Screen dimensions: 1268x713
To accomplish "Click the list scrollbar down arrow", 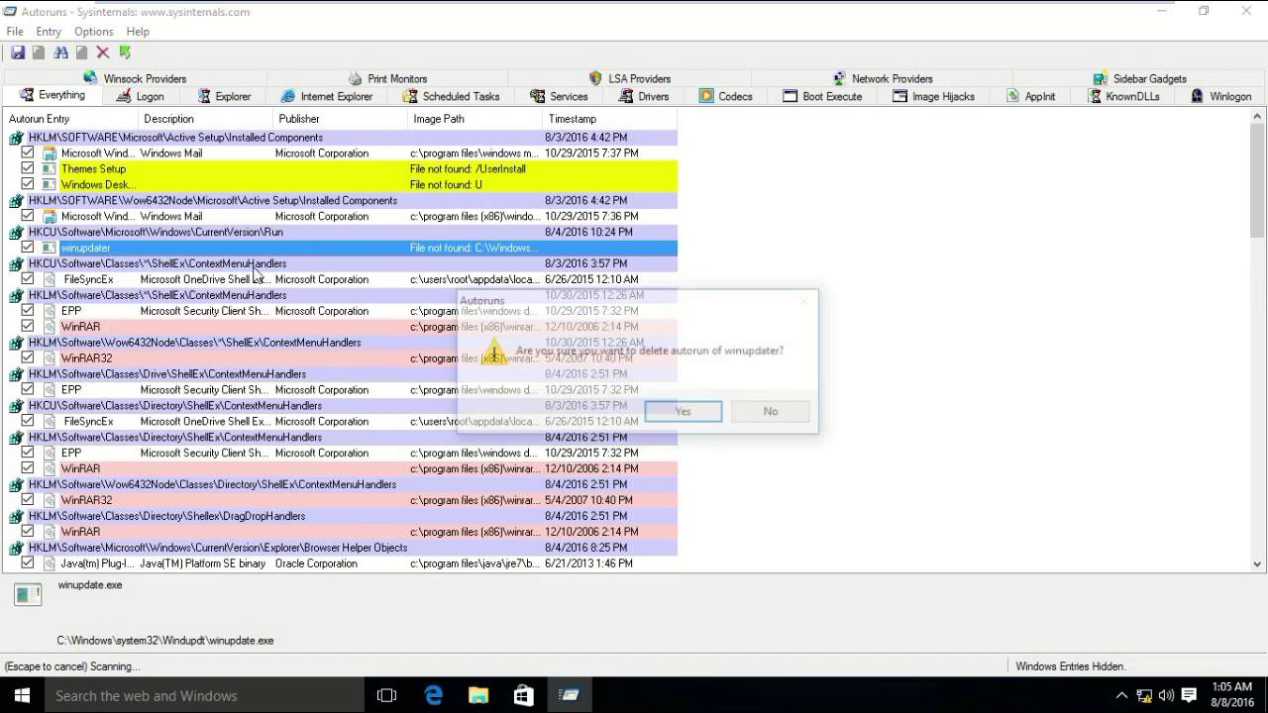I will pos(1257,563).
